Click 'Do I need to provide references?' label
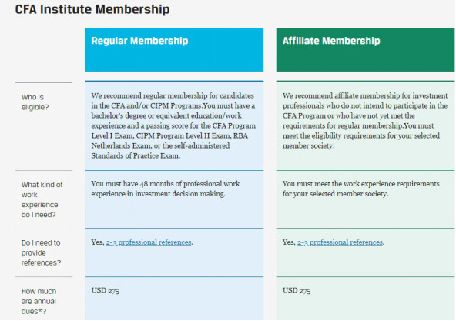 [x=41, y=252]
